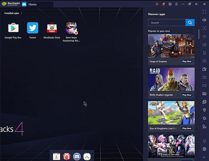This screenshot has width=209, height=161.
Task: Click Play Now for Rise of Kingdoms
Action: tap(187, 128)
